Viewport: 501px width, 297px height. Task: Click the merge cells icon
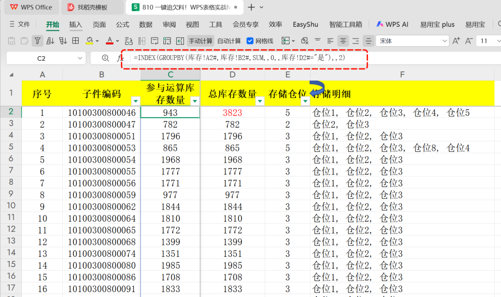pyautogui.click(x=167, y=41)
